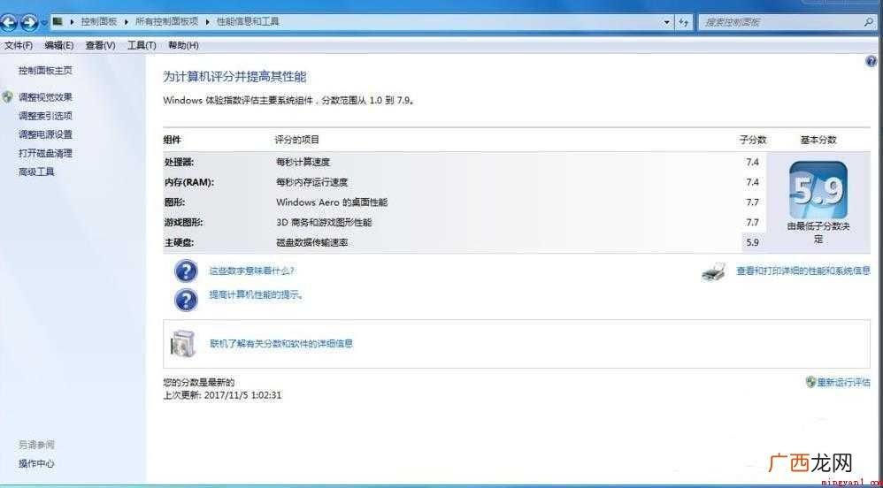Viewport: 883px width, 488px height.
Task: Open the 文件(F) menu
Action: click(x=18, y=46)
